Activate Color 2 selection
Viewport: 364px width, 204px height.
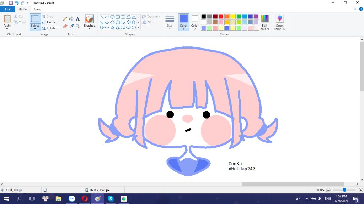click(195, 22)
